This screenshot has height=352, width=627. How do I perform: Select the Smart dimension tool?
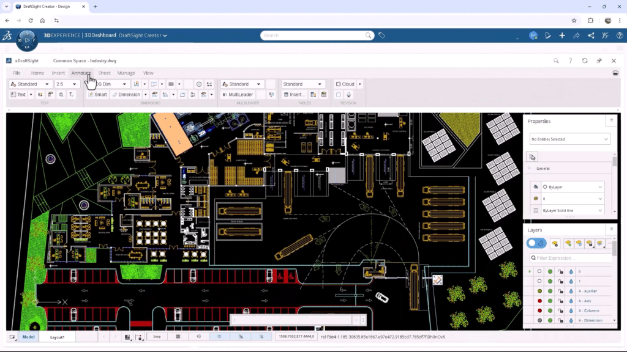coord(99,94)
